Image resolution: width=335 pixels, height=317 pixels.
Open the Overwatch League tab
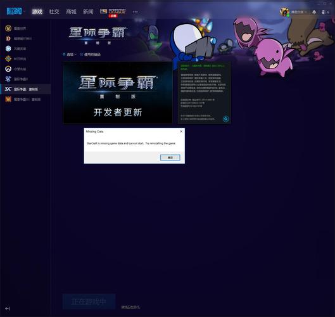(x=113, y=13)
